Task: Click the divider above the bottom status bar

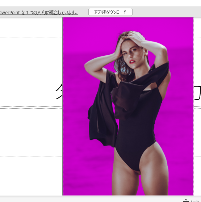Action: click(101, 196)
